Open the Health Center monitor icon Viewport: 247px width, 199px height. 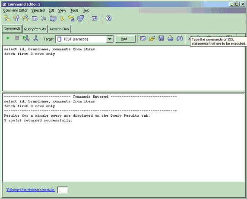[53, 19]
